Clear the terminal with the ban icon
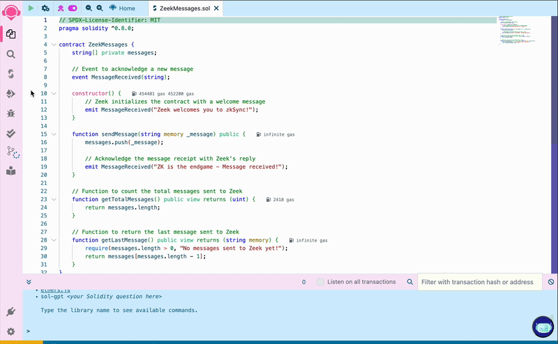This screenshot has height=344, width=558. point(551,282)
